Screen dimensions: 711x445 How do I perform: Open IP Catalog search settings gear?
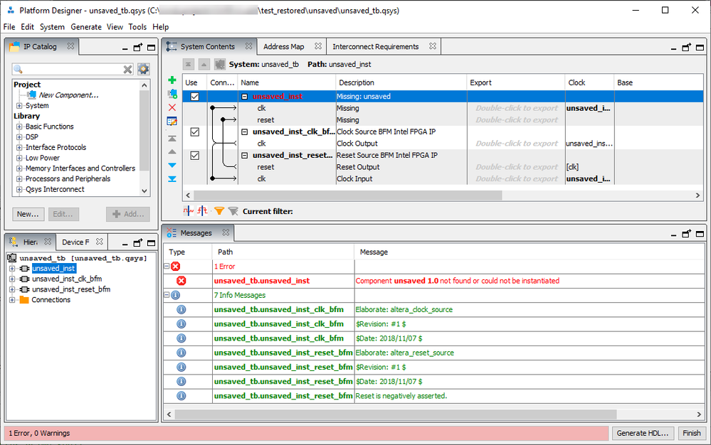click(144, 69)
